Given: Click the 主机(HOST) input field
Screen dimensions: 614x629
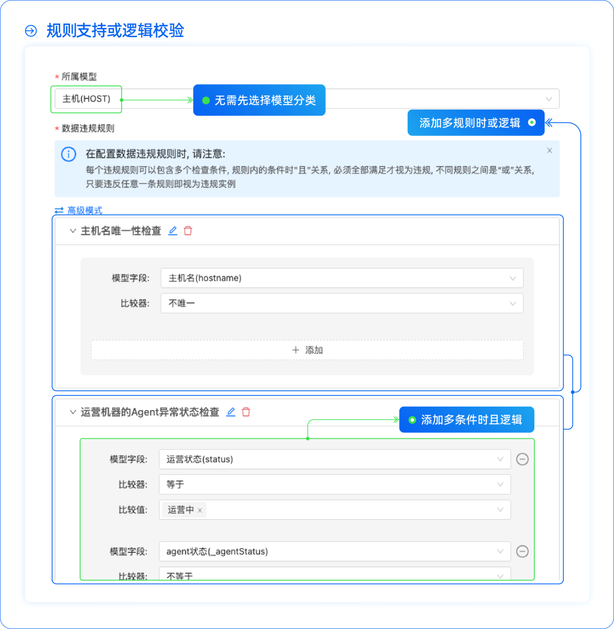Looking at the screenshot, I should coord(86,99).
